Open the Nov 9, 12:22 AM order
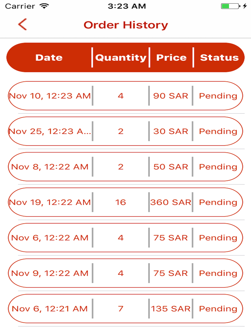Viewport: 251px width, 336px height. (125, 273)
